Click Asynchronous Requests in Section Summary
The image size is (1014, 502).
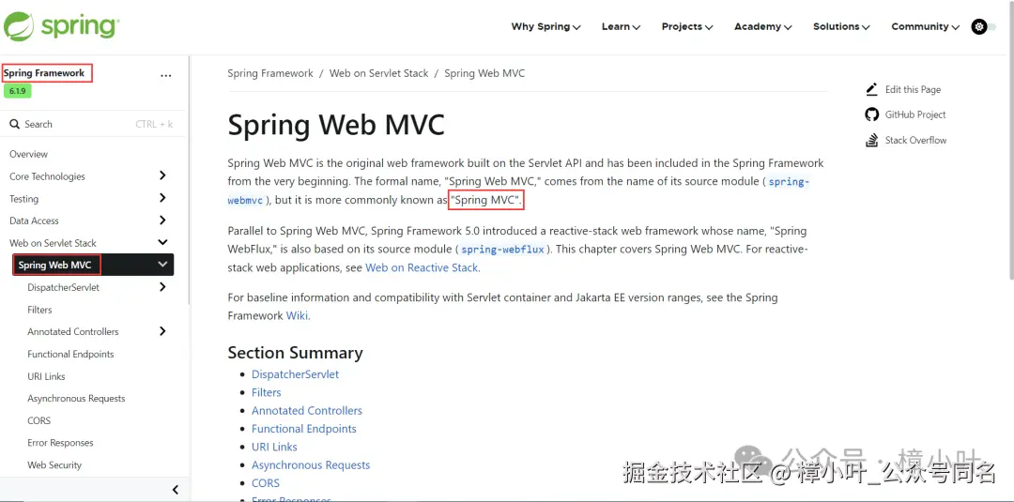311,465
